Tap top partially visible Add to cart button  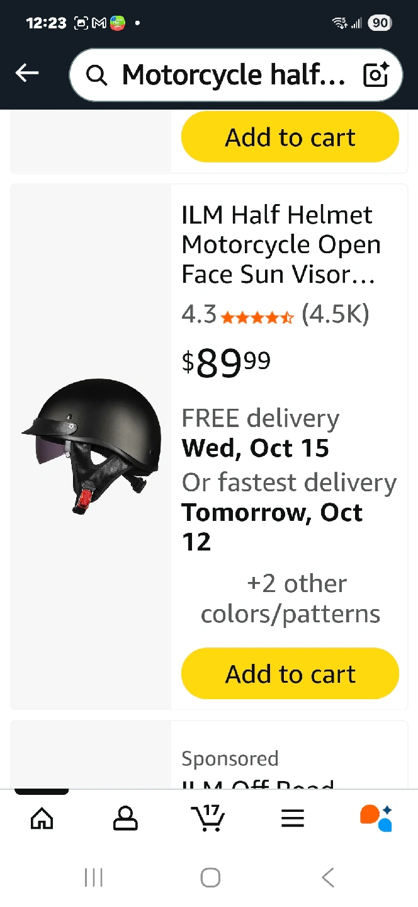coord(290,137)
